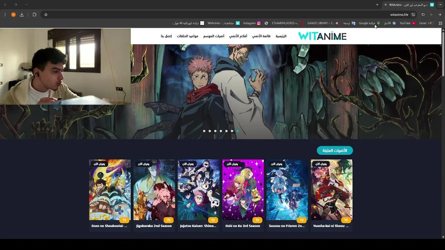Open the Jujutsu Kaisen poster thumbnail
Image resolution: width=445 pixels, height=250 pixels.
199,190
